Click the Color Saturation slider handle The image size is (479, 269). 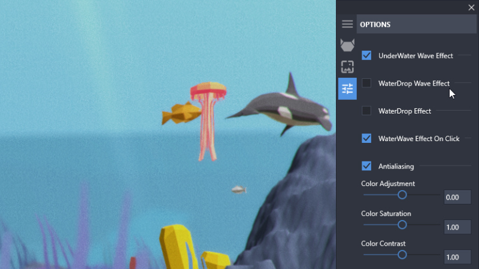[x=402, y=224]
